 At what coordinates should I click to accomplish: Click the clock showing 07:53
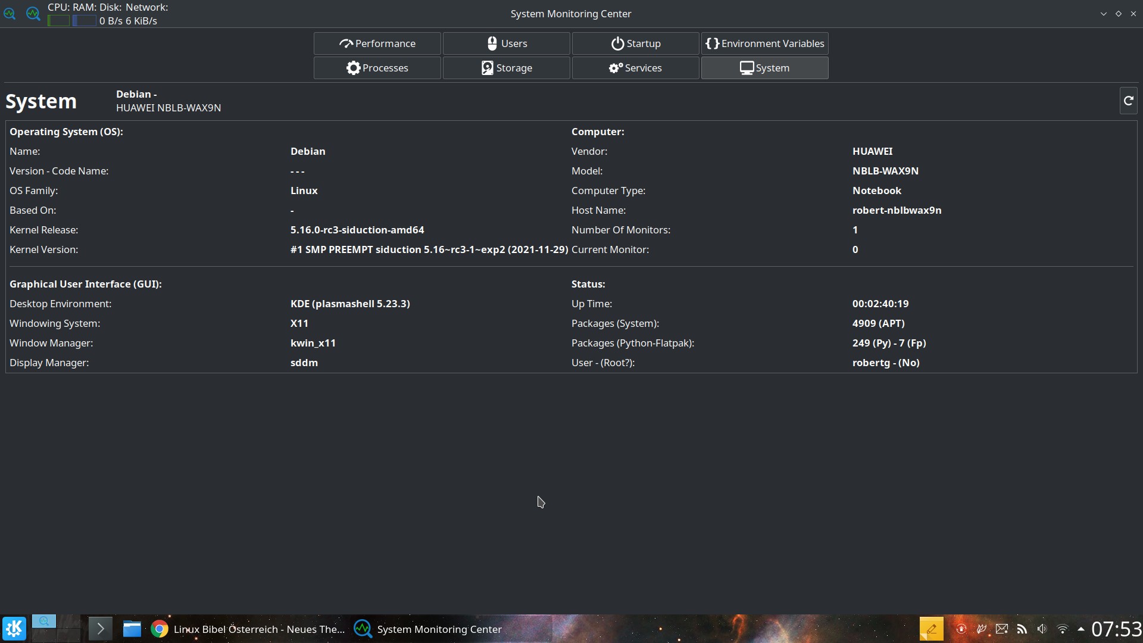(x=1116, y=629)
